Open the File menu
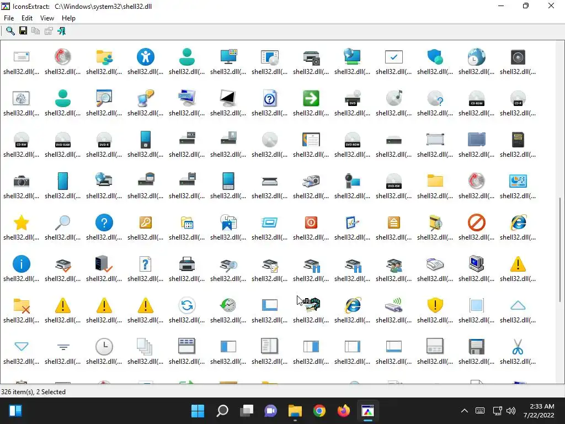The height and width of the screenshot is (424, 565). click(x=9, y=18)
